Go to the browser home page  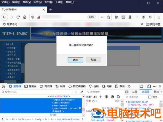pyautogui.click(x=25, y=17)
